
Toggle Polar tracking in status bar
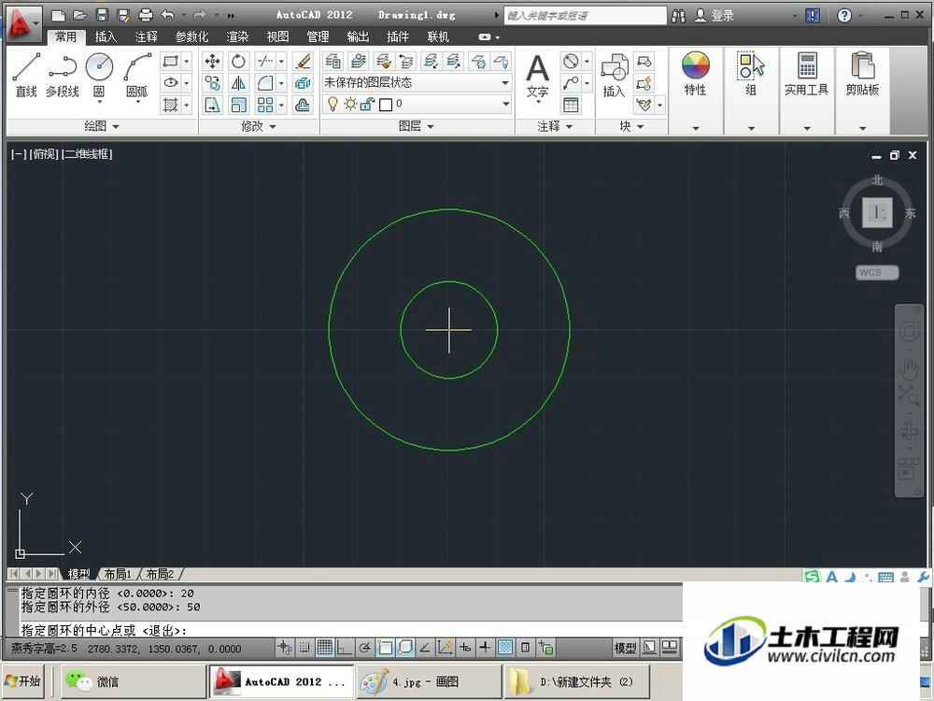click(x=364, y=647)
